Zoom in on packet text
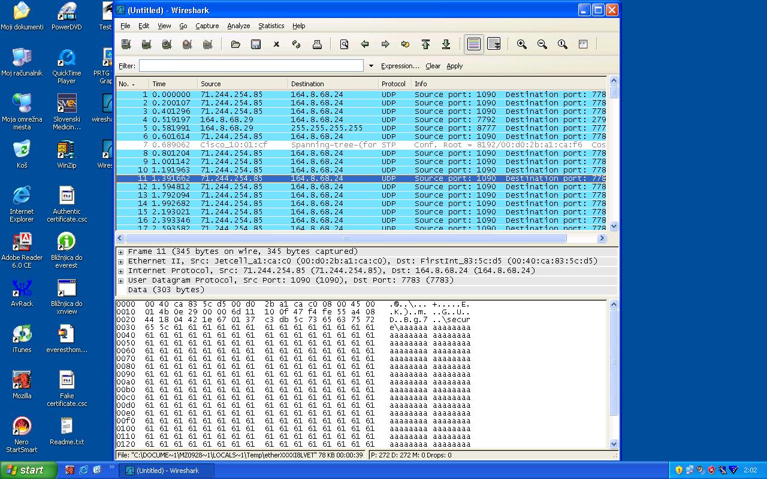This screenshot has height=479, width=767. [522, 44]
